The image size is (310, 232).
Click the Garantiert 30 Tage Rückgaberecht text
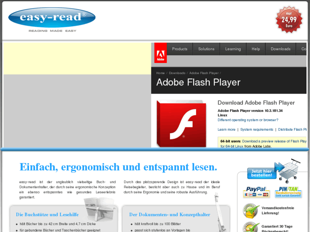tap(277, 229)
